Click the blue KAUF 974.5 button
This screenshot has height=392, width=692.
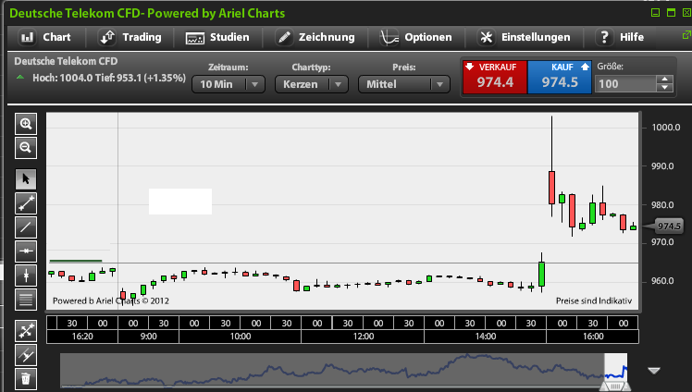click(560, 77)
